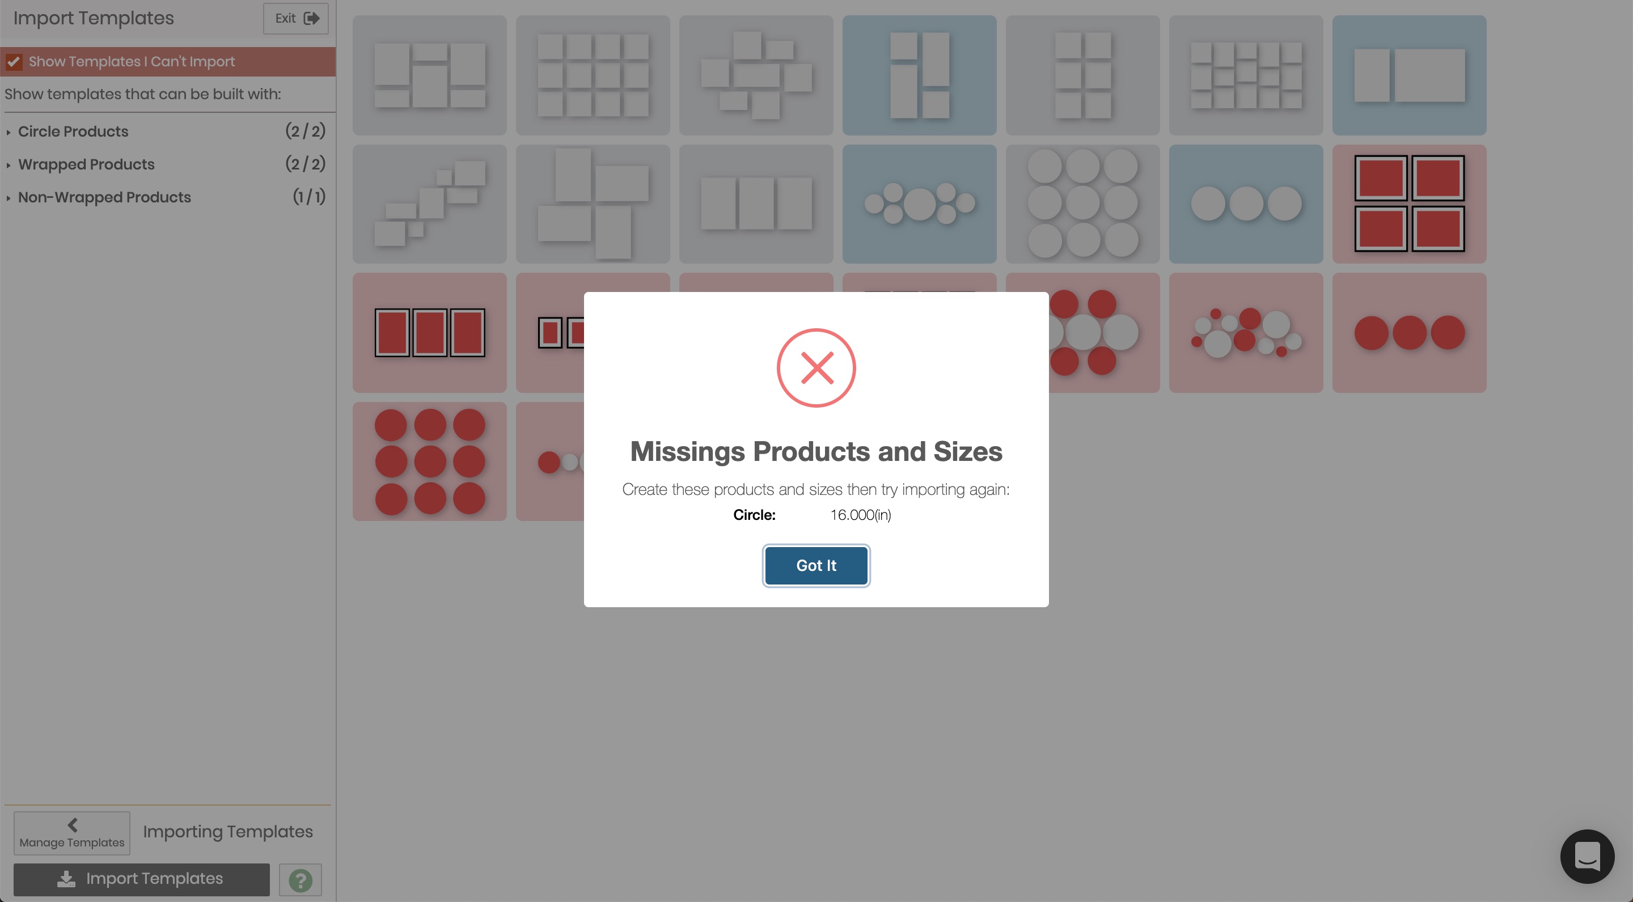Choose the staircase diagonal squares template
The width and height of the screenshot is (1633, 902).
click(430, 204)
